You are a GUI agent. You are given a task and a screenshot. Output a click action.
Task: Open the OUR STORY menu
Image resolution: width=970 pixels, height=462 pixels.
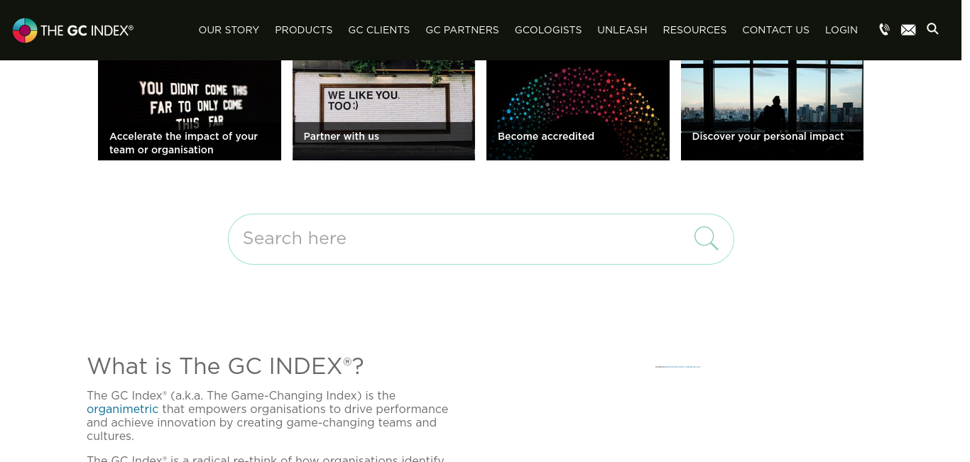(229, 30)
